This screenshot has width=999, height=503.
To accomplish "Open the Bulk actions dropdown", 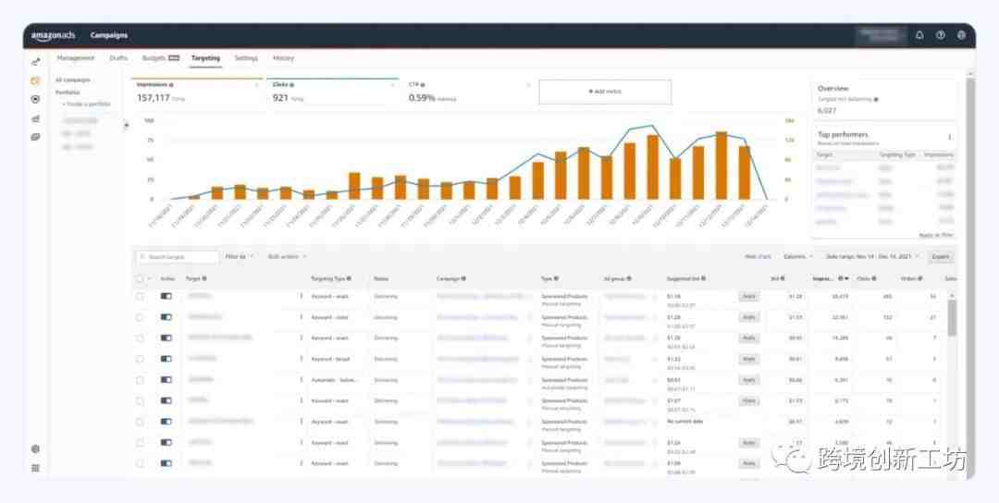I will [x=288, y=257].
